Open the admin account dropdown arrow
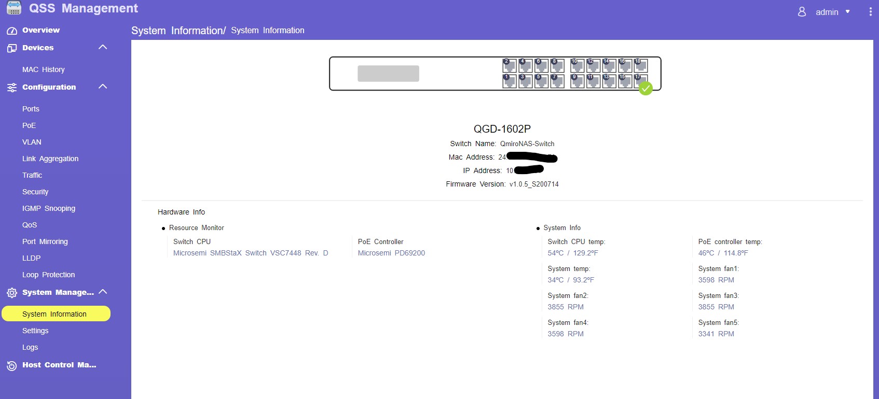Image resolution: width=879 pixels, height=399 pixels. [848, 12]
